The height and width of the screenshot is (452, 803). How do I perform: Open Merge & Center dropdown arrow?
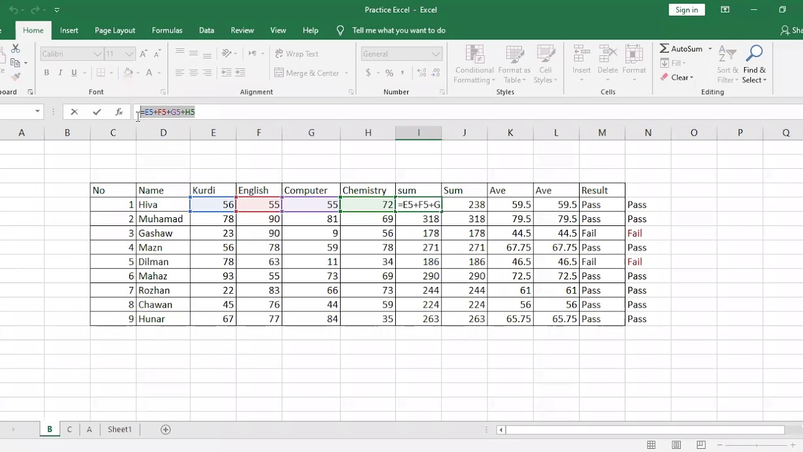pyautogui.click(x=346, y=73)
